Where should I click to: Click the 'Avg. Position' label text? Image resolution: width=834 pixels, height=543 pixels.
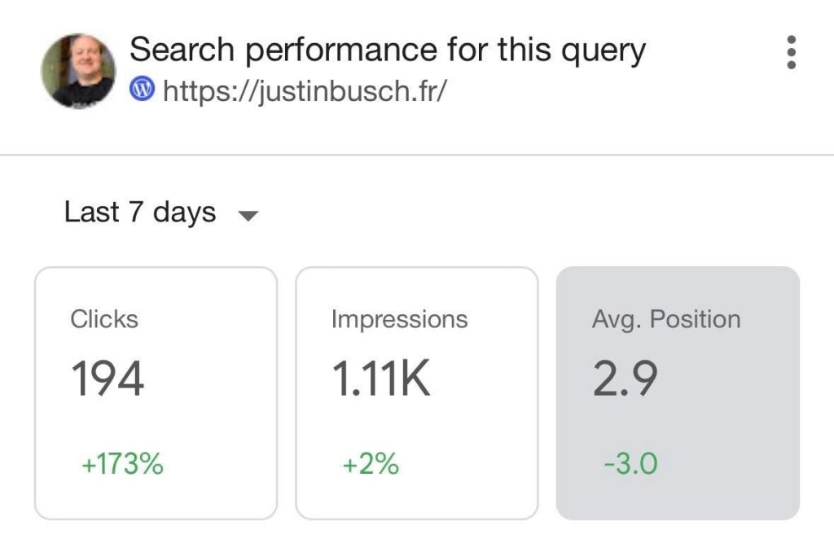point(666,319)
